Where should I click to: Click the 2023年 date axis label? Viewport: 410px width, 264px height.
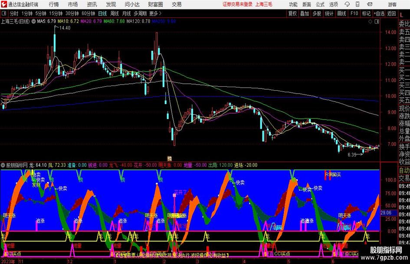click(8, 261)
